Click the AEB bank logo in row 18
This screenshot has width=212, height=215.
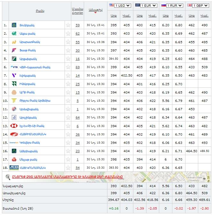point(14,168)
